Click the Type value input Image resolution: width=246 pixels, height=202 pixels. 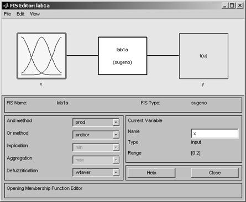[x=196, y=142]
